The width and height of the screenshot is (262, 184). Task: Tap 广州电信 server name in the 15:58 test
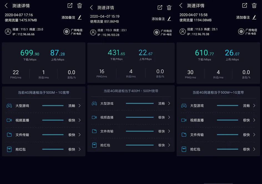[x=251, y=30]
